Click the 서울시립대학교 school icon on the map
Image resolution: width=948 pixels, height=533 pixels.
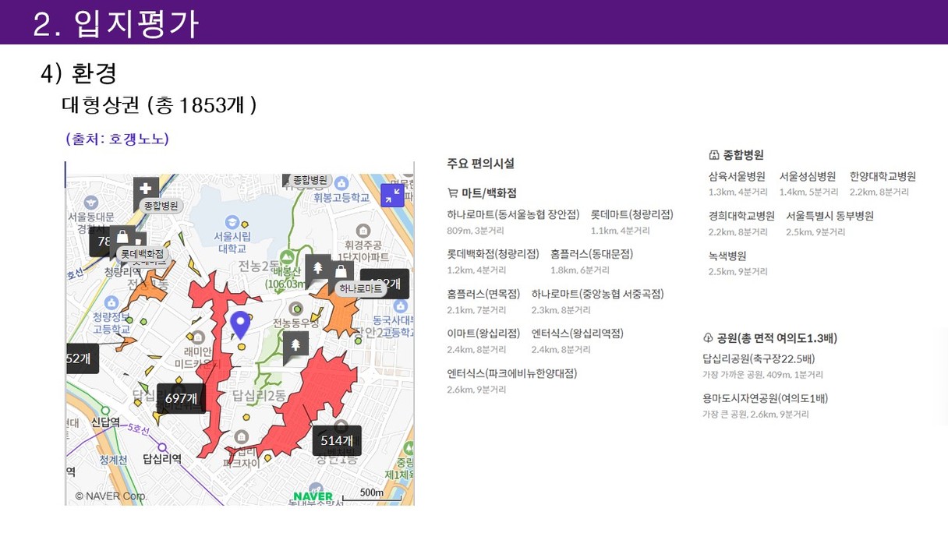(232, 222)
